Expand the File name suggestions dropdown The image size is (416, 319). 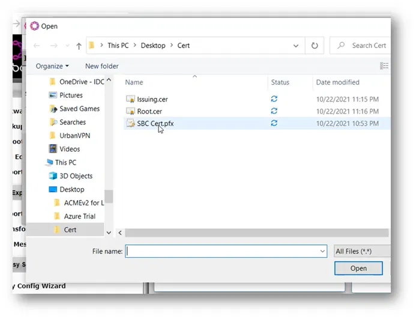(x=322, y=251)
